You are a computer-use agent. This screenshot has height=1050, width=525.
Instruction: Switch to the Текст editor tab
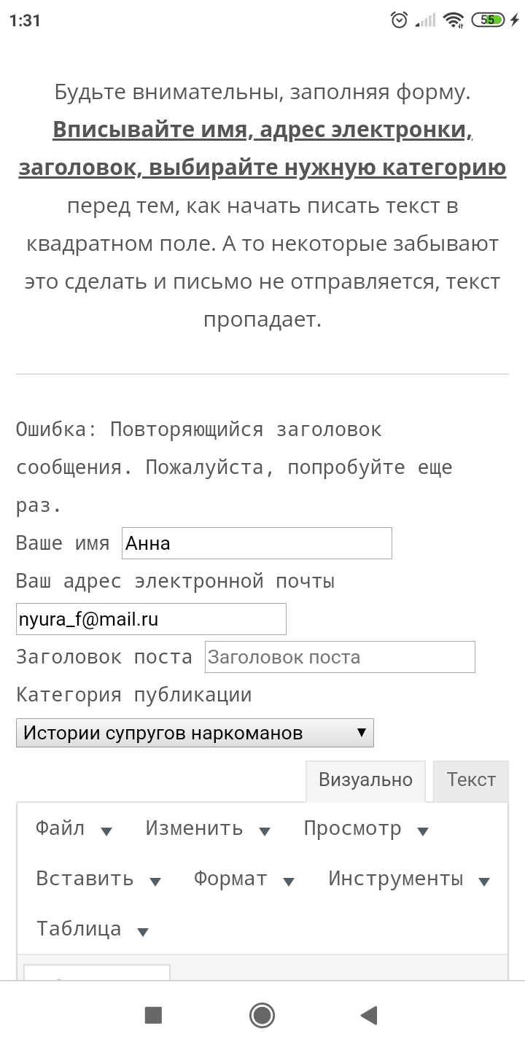pyautogui.click(x=471, y=780)
